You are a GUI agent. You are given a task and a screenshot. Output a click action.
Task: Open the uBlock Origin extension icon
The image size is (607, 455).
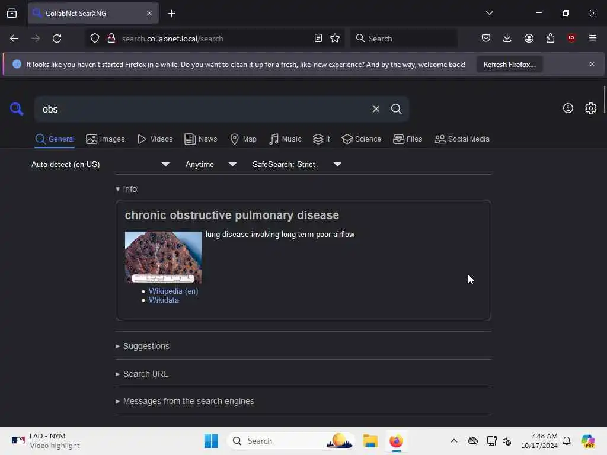[x=571, y=38]
